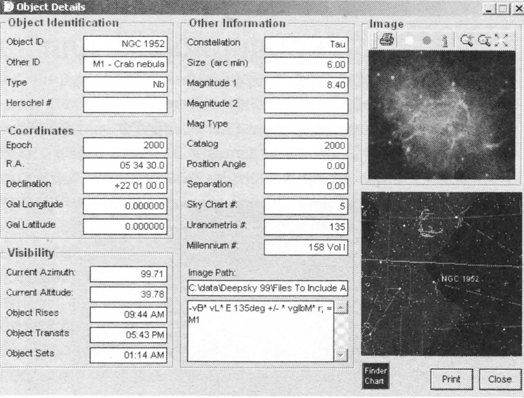The width and height of the screenshot is (524, 398).
Task: Click the empty Herschel # field
Action: [x=125, y=105]
